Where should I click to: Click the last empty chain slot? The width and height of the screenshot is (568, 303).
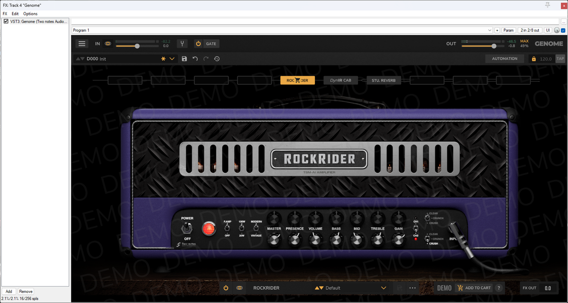point(513,80)
